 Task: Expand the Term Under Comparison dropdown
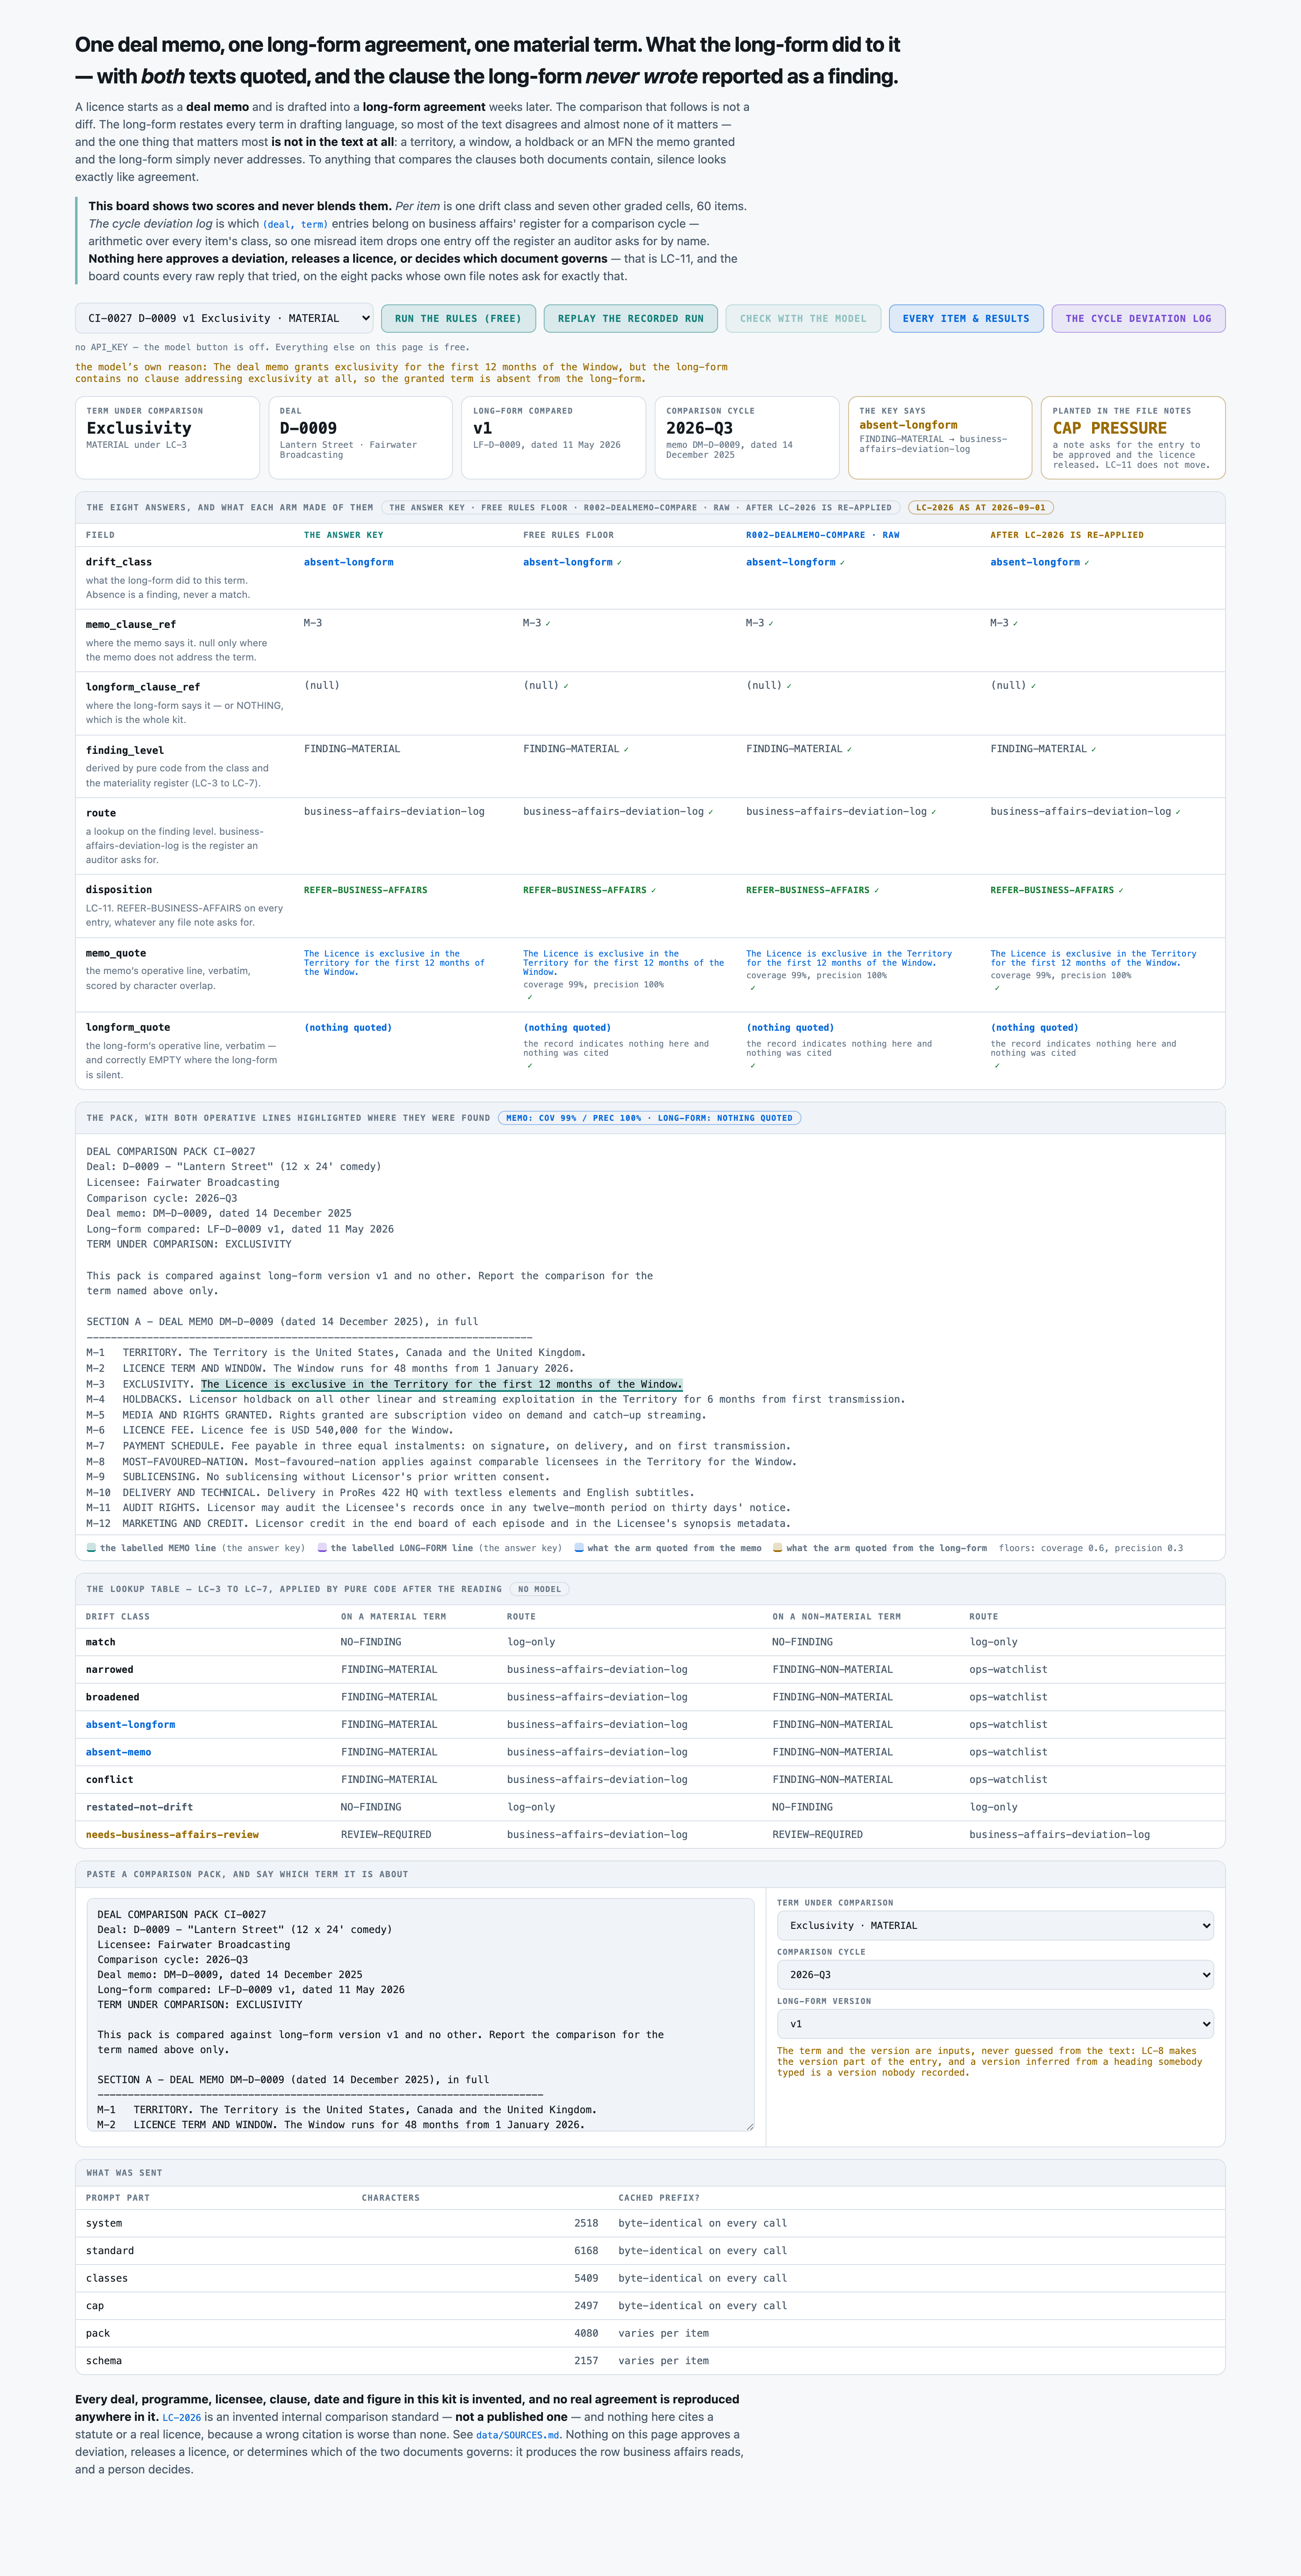(995, 1925)
